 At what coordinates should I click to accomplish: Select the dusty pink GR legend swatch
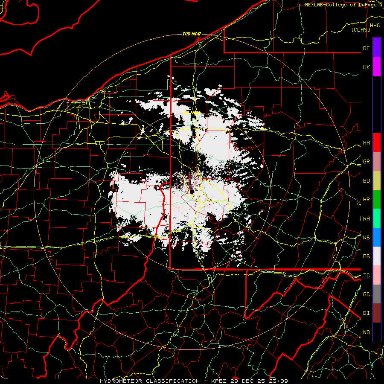click(x=377, y=161)
